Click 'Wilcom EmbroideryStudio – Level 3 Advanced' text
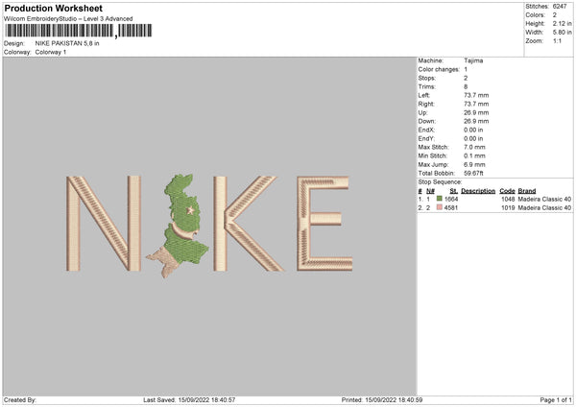This screenshot has height=407, width=576. click(x=68, y=19)
